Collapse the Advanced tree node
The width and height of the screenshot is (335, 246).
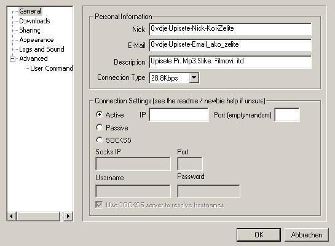13,59
